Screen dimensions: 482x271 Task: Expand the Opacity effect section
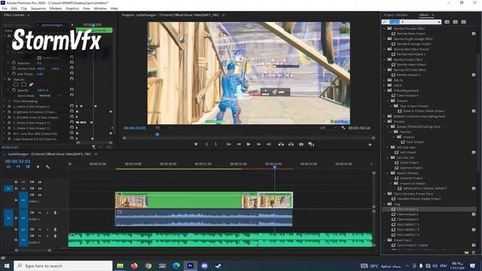click(x=5, y=79)
